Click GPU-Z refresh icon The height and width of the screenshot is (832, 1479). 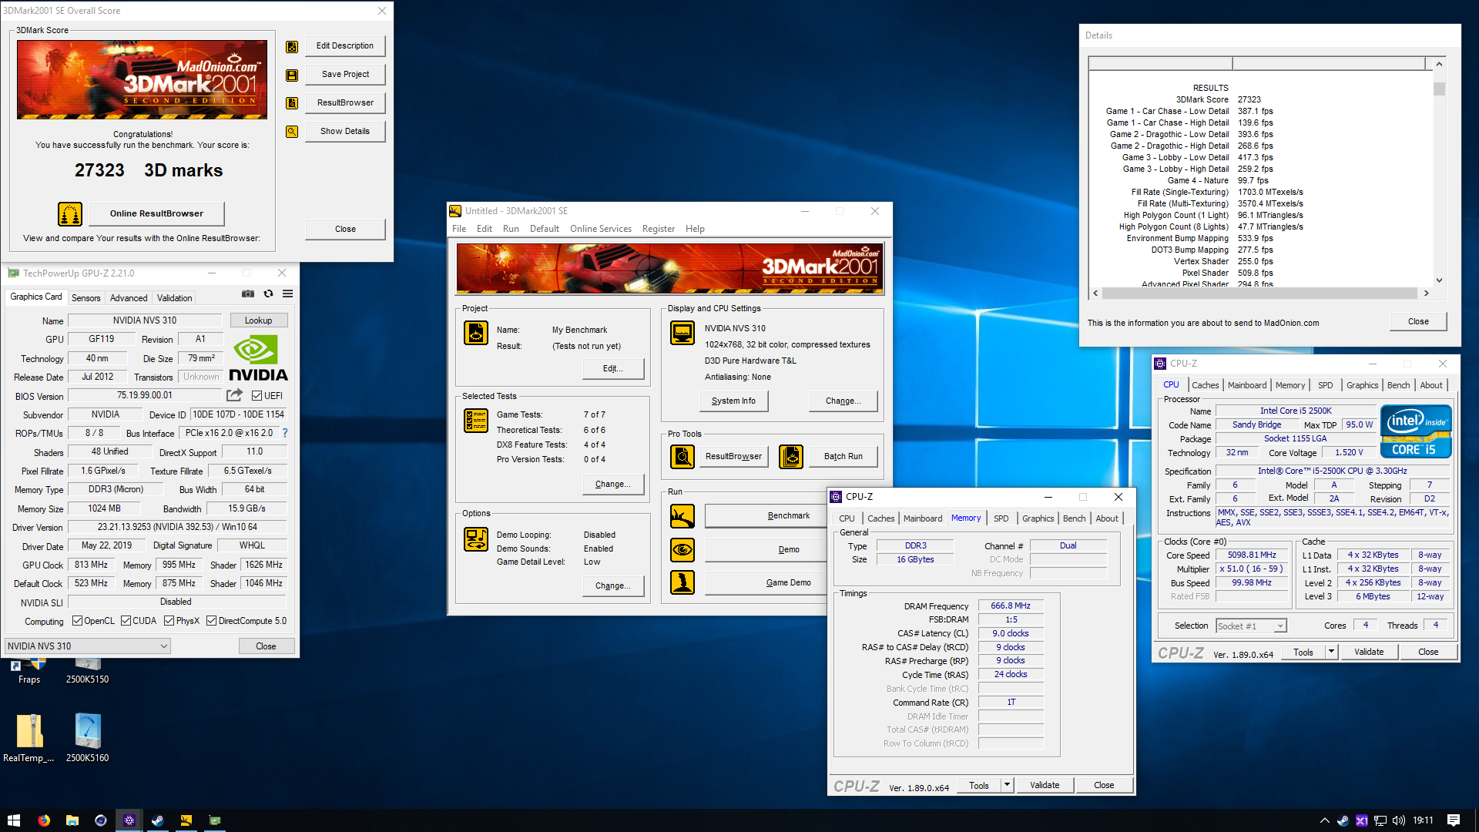click(x=268, y=294)
